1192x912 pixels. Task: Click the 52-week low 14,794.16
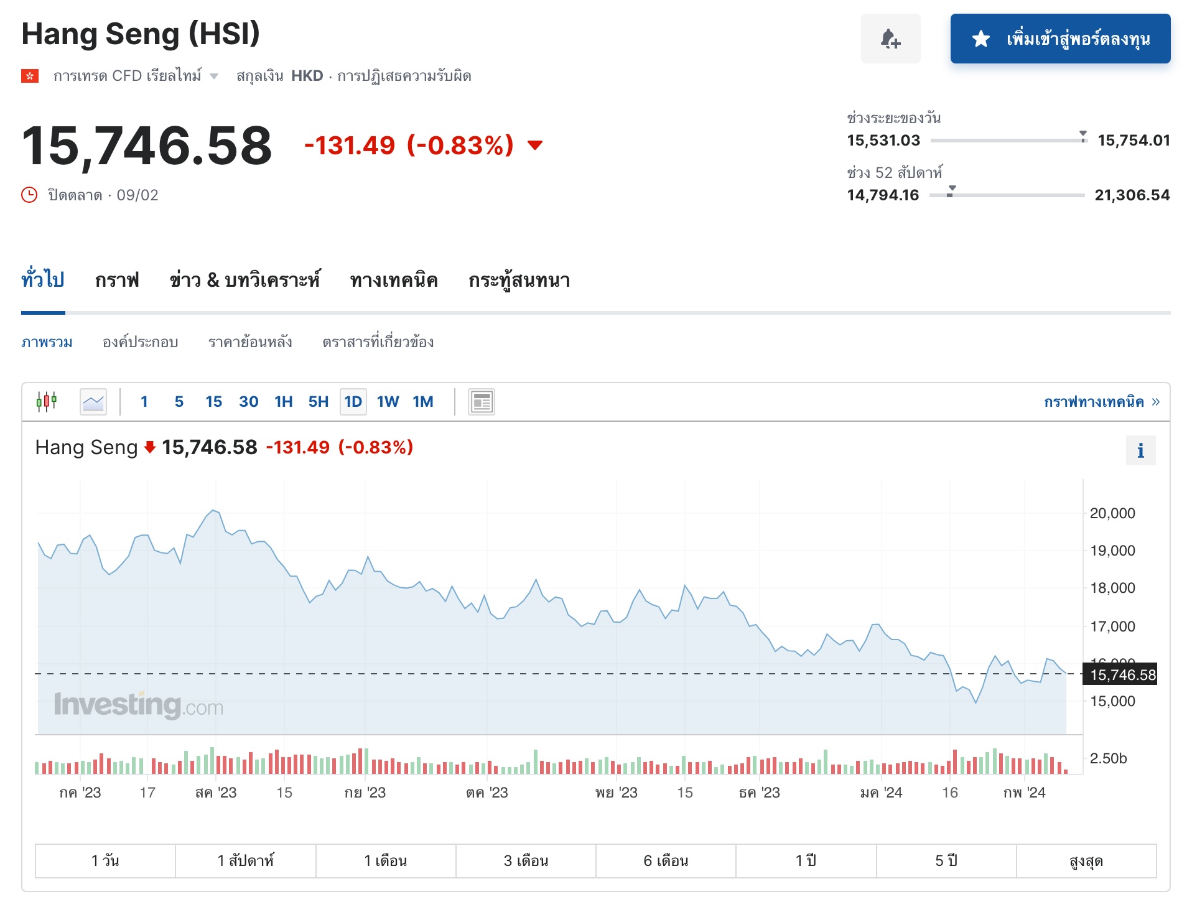[883, 195]
